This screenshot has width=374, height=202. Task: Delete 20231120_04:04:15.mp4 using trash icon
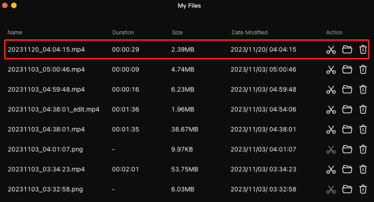362,49
